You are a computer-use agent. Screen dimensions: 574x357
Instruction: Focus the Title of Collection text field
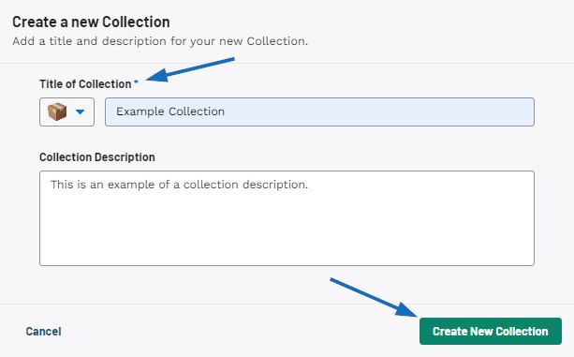pyautogui.click(x=319, y=112)
